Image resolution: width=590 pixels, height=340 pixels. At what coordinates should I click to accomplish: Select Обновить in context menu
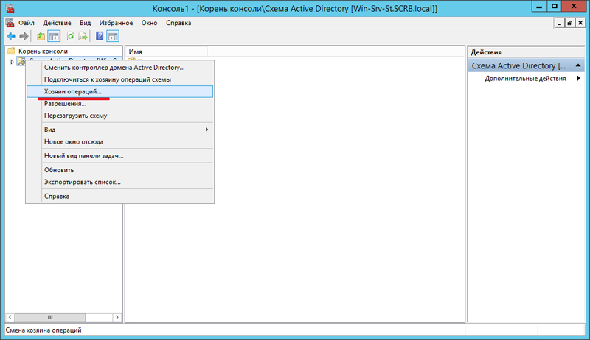coord(119,170)
